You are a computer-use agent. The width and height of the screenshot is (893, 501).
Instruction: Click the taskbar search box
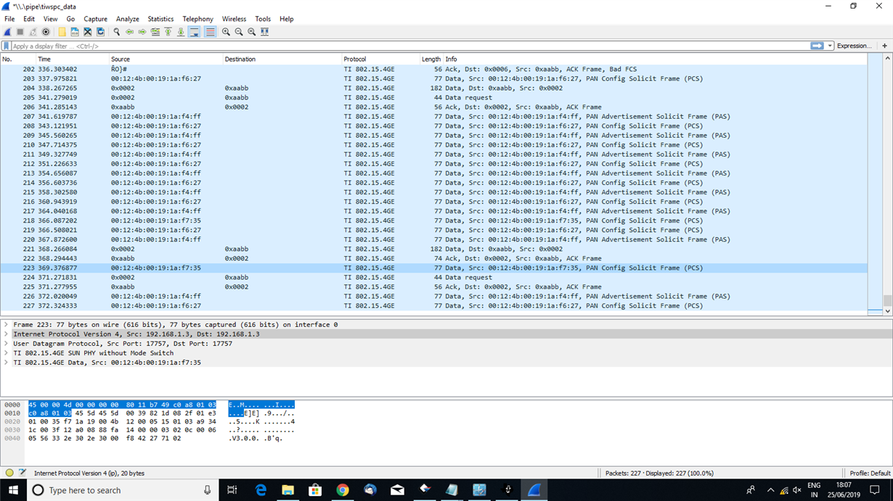coord(123,490)
